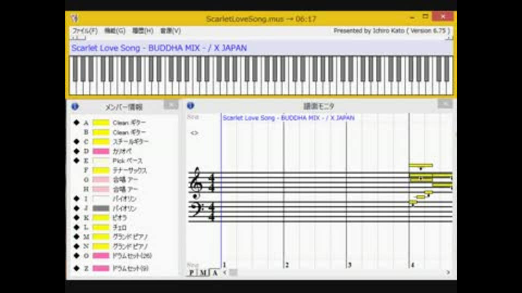Close the メンバー情報 panel
Screen dimensions: 522x293
click(x=171, y=105)
